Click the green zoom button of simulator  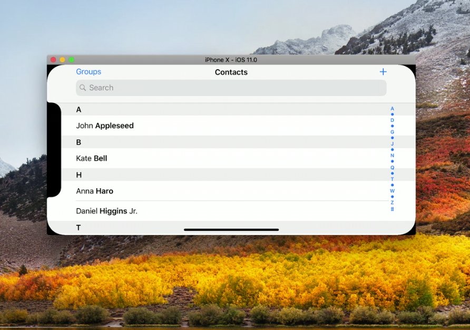(71, 60)
